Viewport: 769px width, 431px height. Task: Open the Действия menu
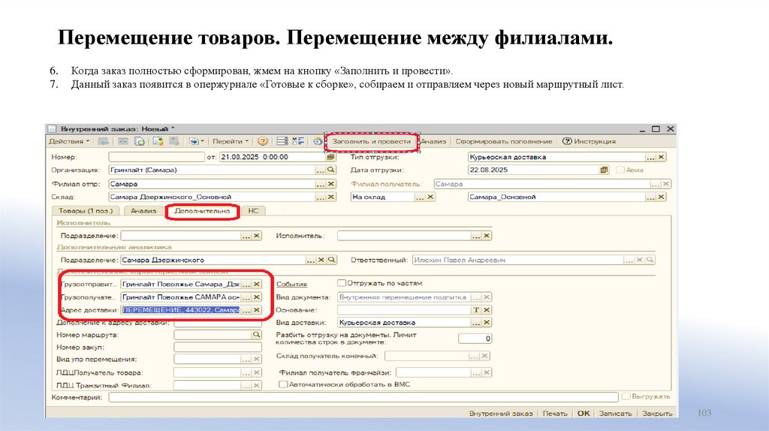(x=68, y=141)
